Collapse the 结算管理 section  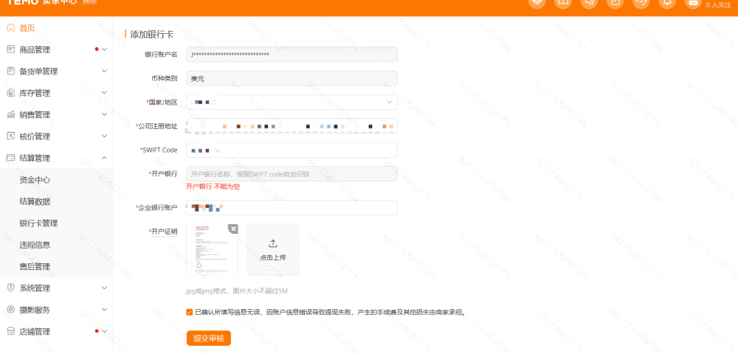pyautogui.click(x=104, y=158)
